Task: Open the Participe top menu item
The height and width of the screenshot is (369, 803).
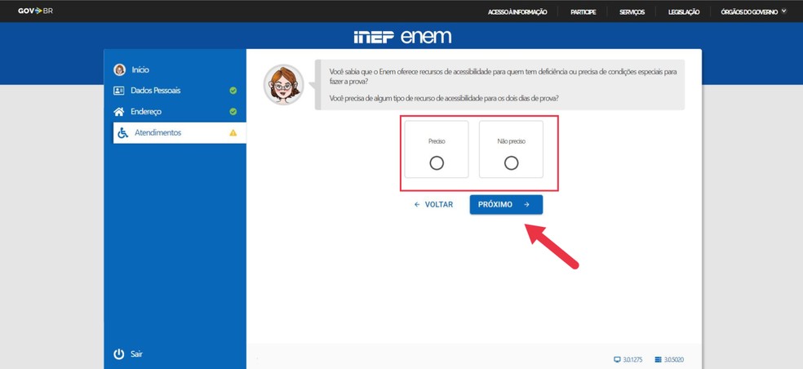Action: (583, 11)
